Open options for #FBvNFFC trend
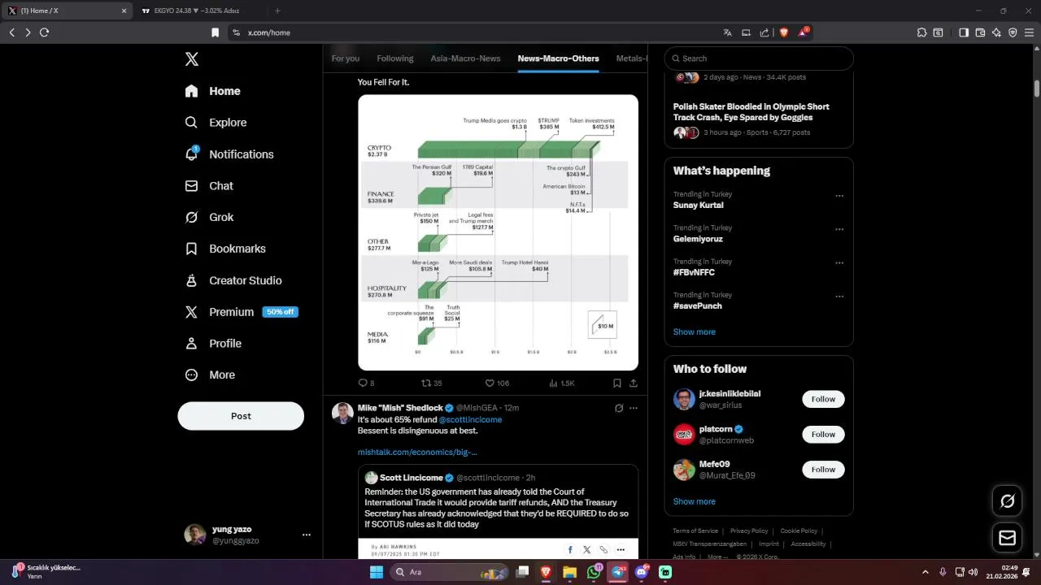Screen dimensions: 1041x585 (839, 263)
